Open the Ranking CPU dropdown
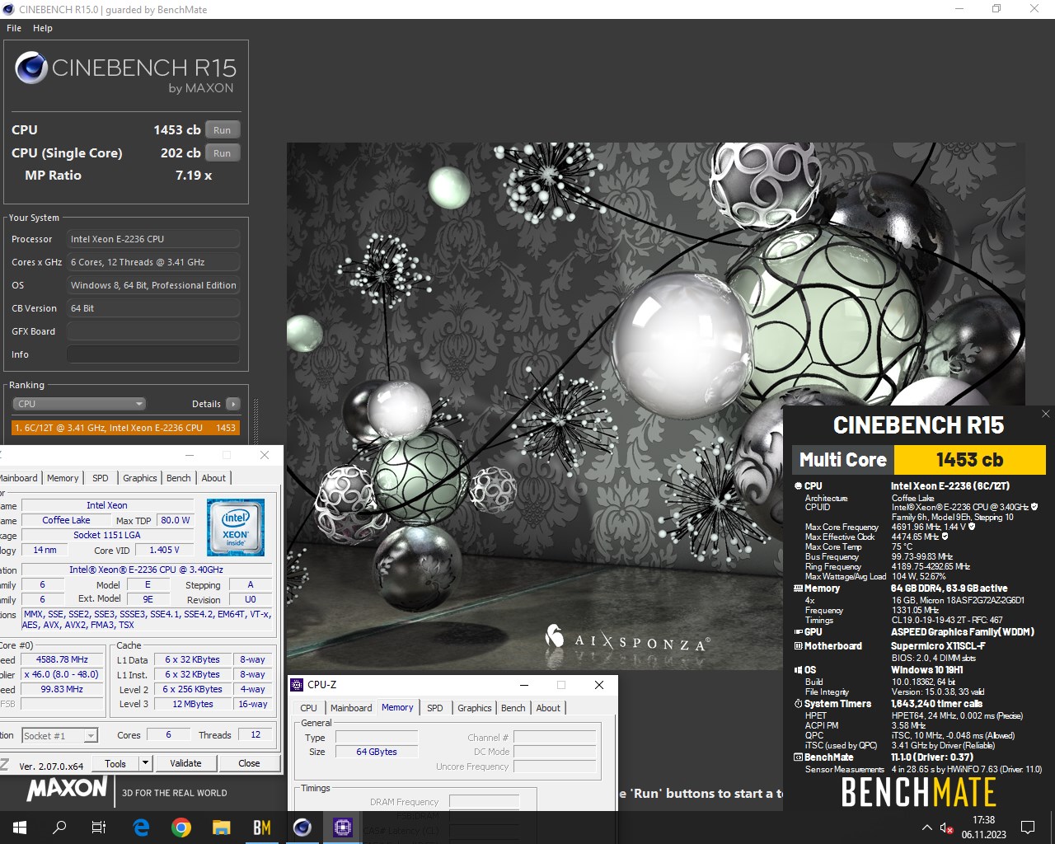Viewport: 1055px width, 844px height. click(x=79, y=404)
